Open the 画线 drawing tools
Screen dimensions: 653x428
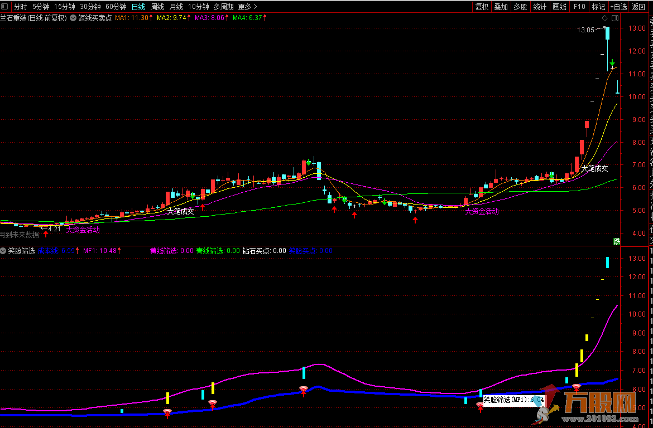pyautogui.click(x=559, y=7)
